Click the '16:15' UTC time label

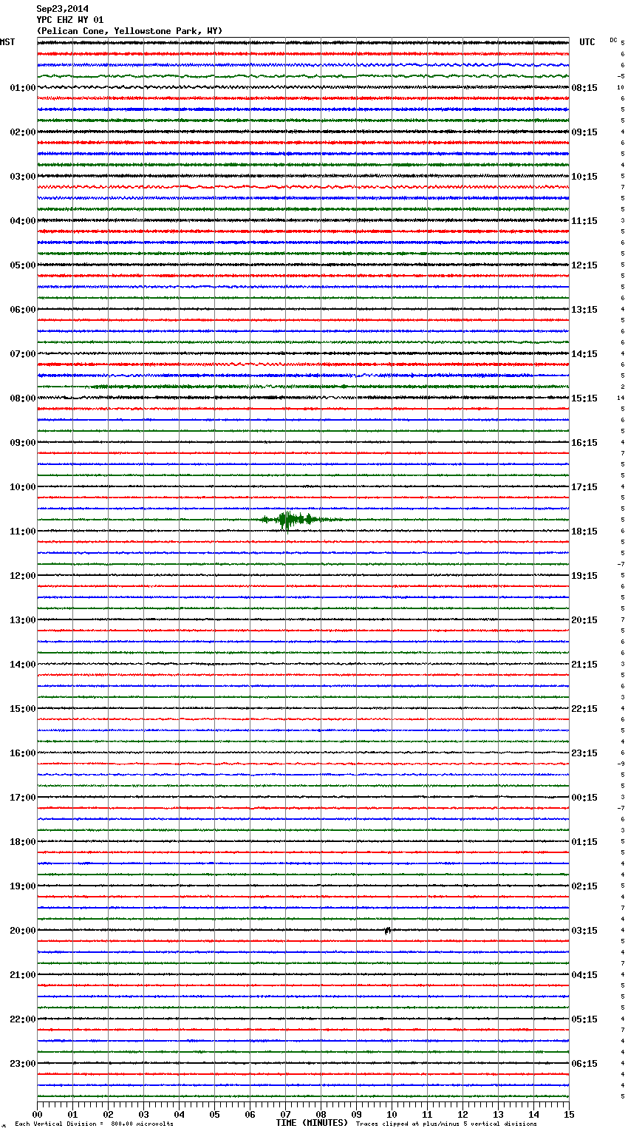click(584, 443)
